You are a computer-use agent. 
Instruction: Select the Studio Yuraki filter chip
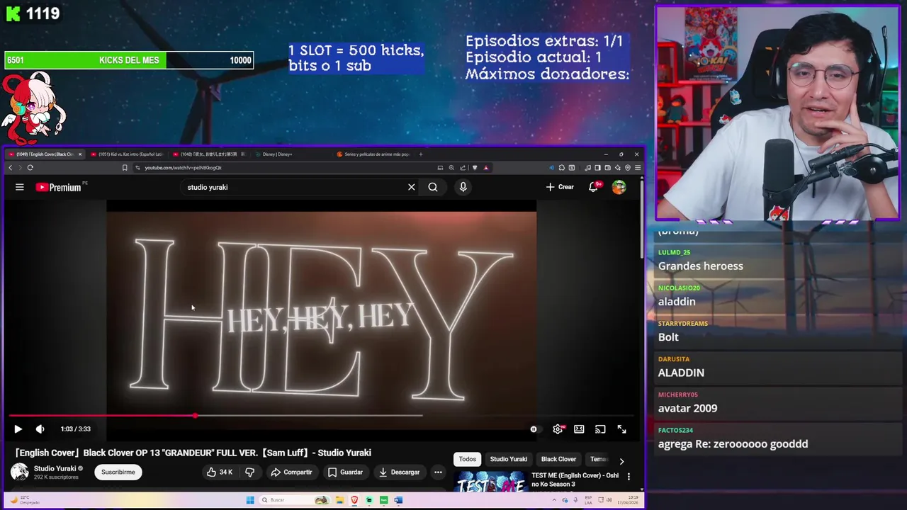click(509, 459)
